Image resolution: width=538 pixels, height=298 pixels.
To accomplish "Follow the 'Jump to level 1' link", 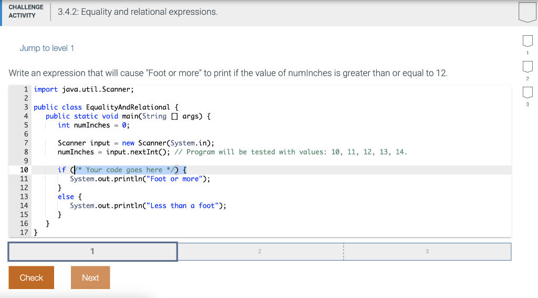I will point(47,48).
